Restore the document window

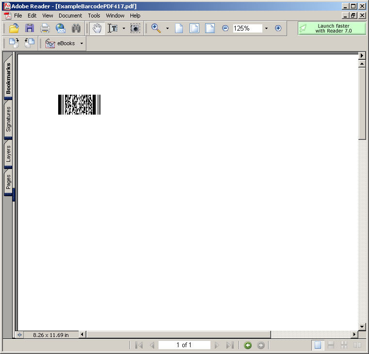[353, 16]
